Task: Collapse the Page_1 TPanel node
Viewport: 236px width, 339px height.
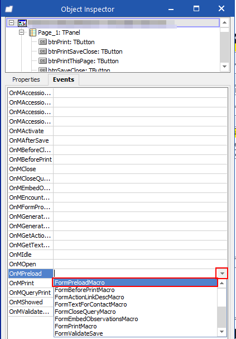Action: point(22,32)
